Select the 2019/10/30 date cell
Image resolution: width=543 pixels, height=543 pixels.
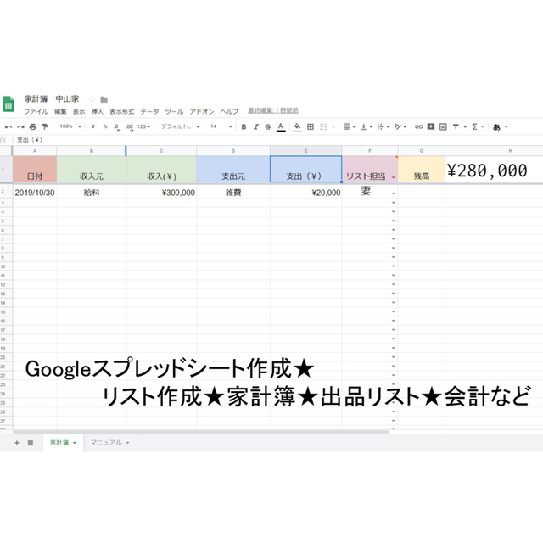(x=35, y=193)
